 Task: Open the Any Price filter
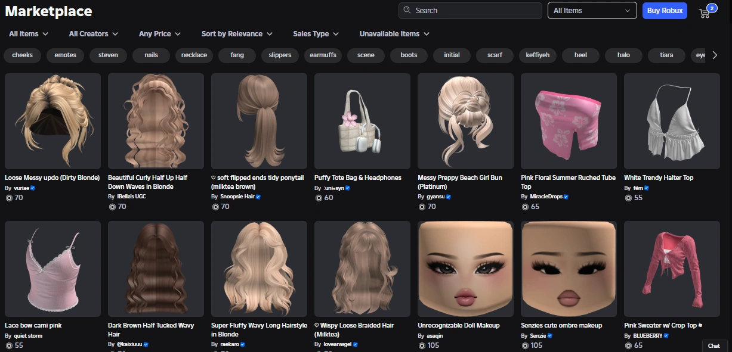click(160, 34)
